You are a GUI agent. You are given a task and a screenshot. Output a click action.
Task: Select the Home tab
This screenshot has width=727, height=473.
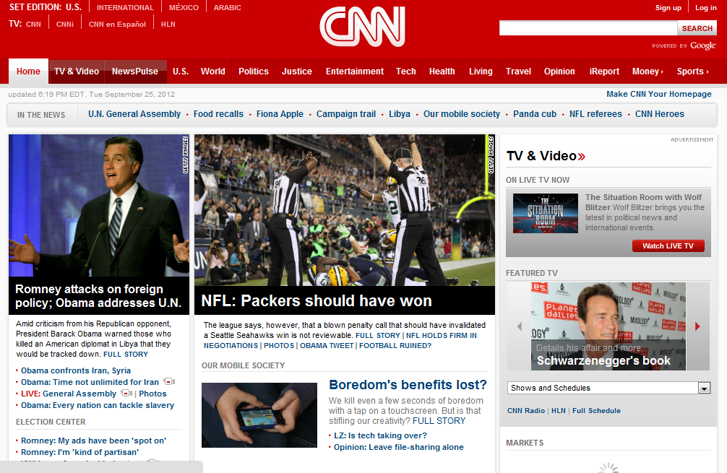tap(28, 71)
